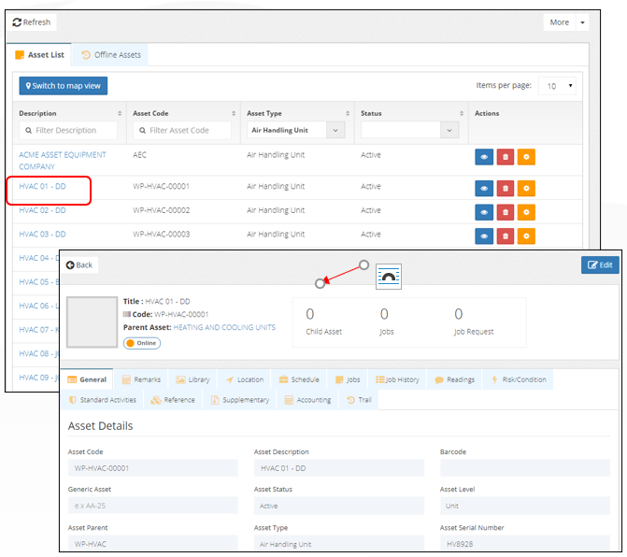Viewport: 627px width, 557px height.
Task: Toggle the Online status switch
Action: tap(142, 343)
